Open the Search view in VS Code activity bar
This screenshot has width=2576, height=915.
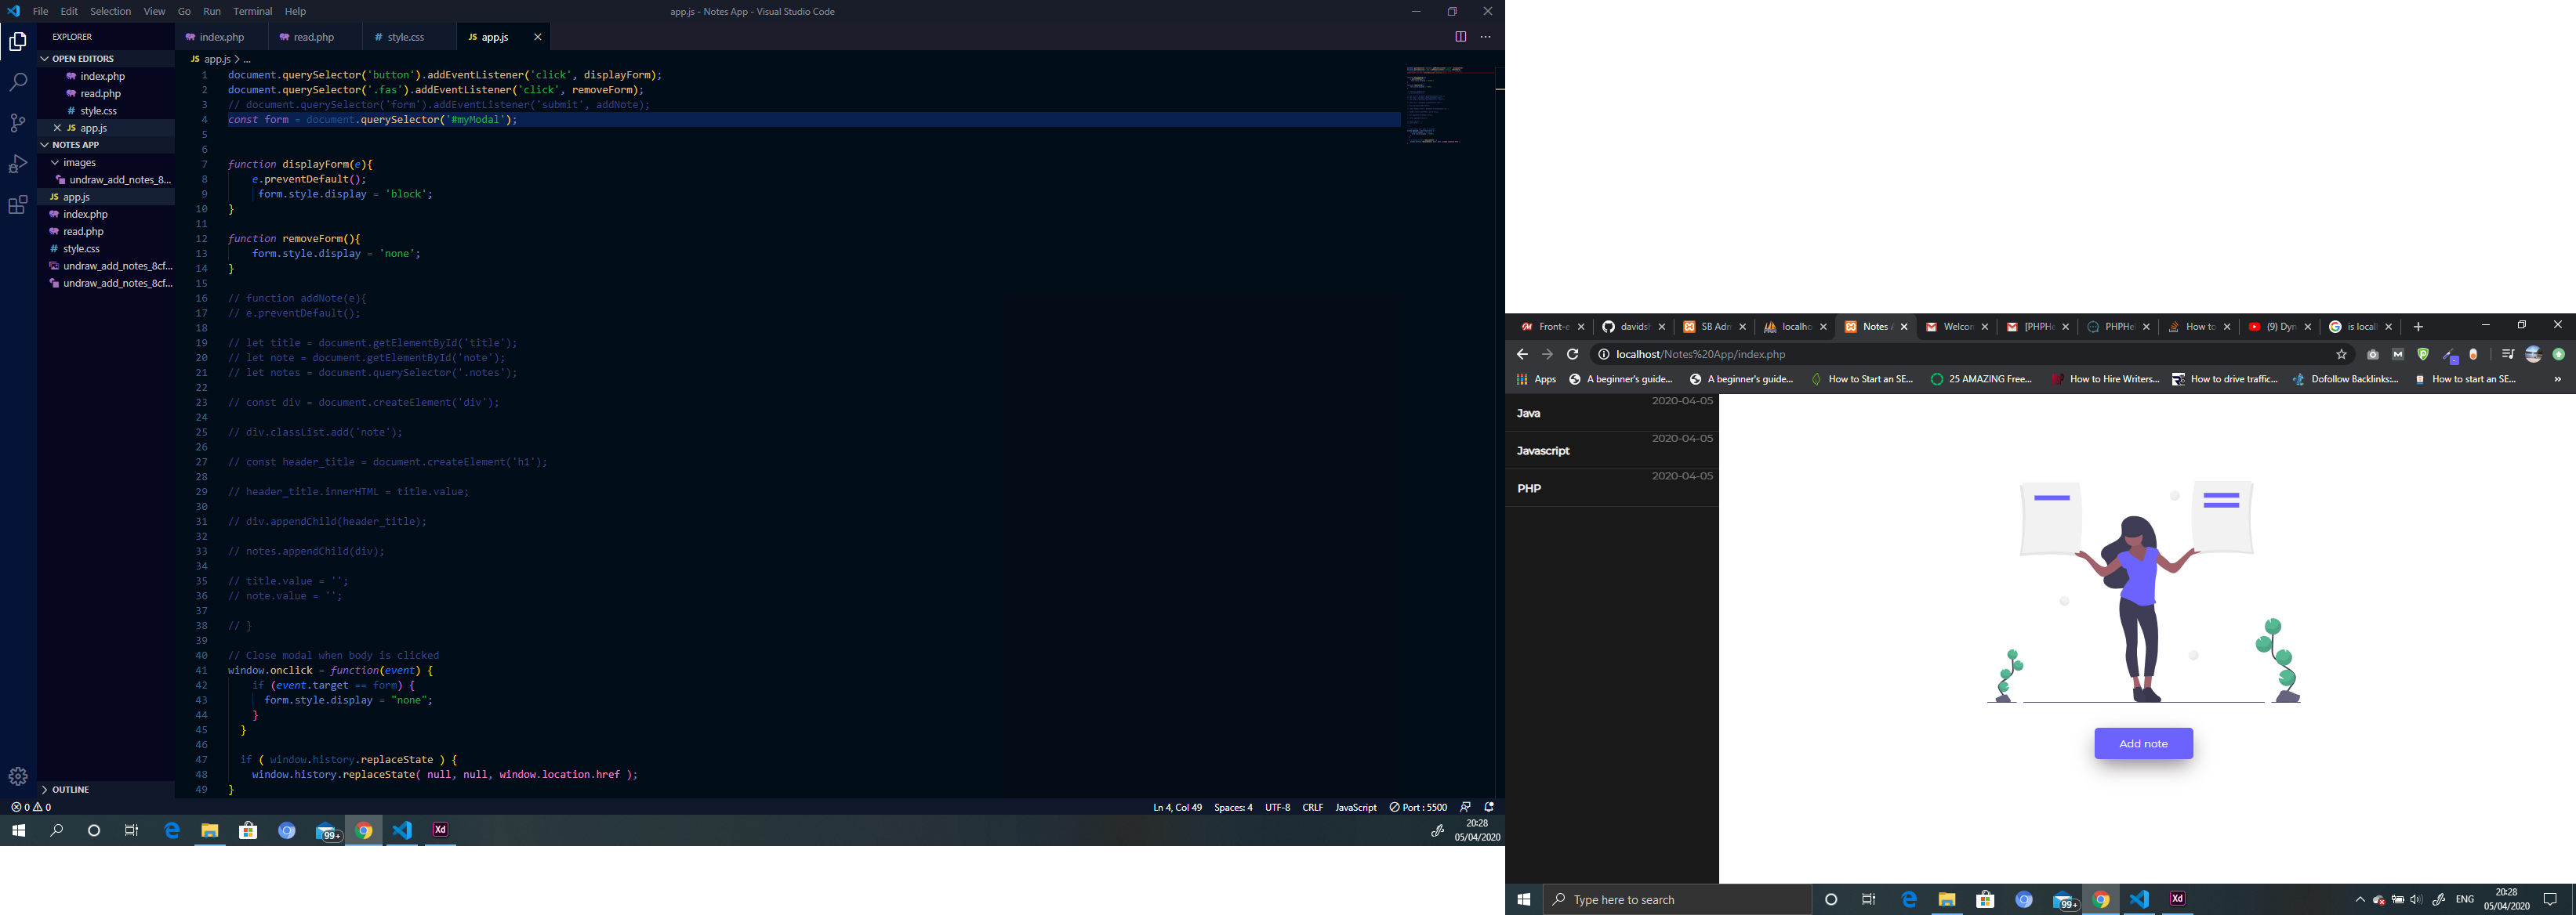click(18, 82)
